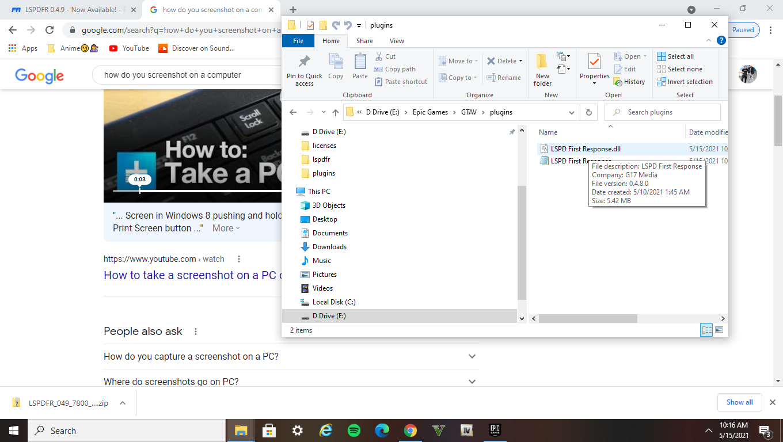The height and width of the screenshot is (442, 783).
Task: Go up one folder level arrow
Action: pos(336,112)
